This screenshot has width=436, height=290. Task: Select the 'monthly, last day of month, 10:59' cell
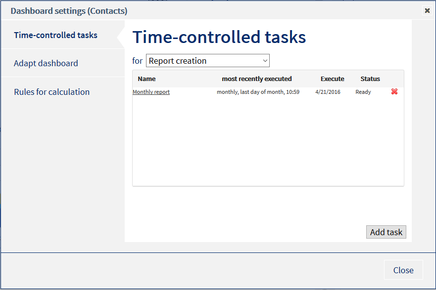(x=258, y=92)
